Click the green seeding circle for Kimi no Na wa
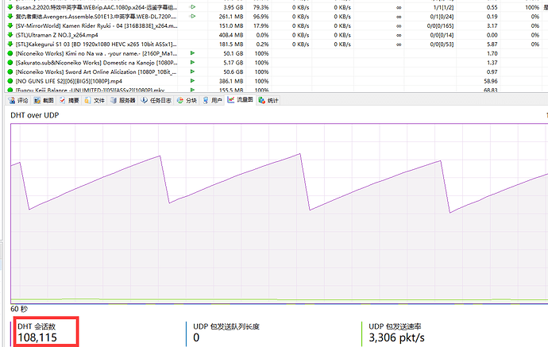The image size is (548, 347). point(10,53)
